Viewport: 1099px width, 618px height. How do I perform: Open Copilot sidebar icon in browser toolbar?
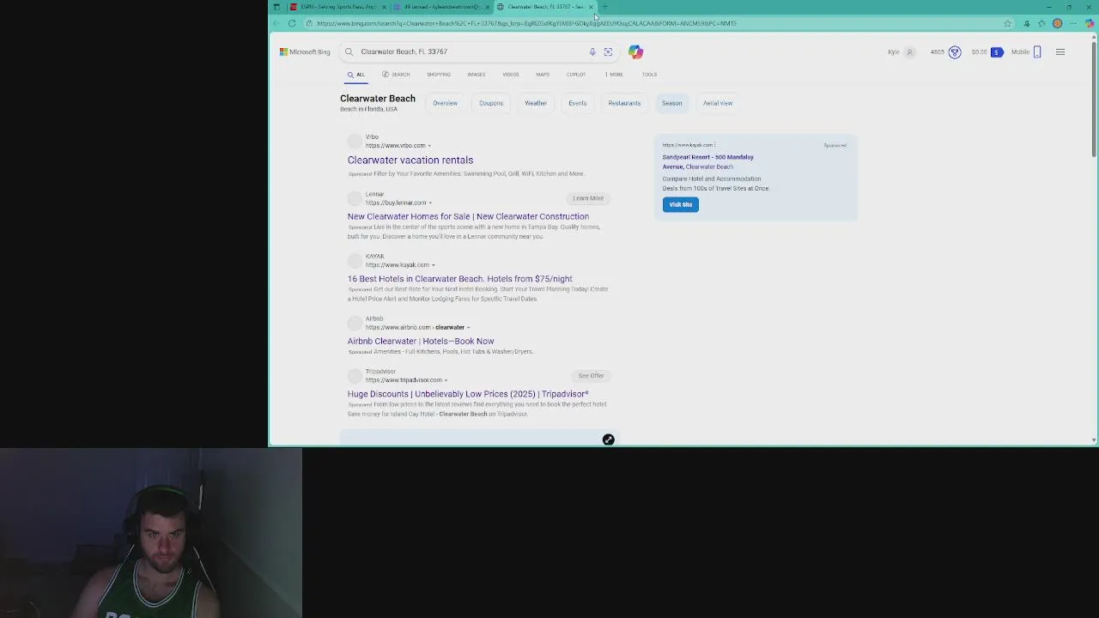(x=1089, y=23)
